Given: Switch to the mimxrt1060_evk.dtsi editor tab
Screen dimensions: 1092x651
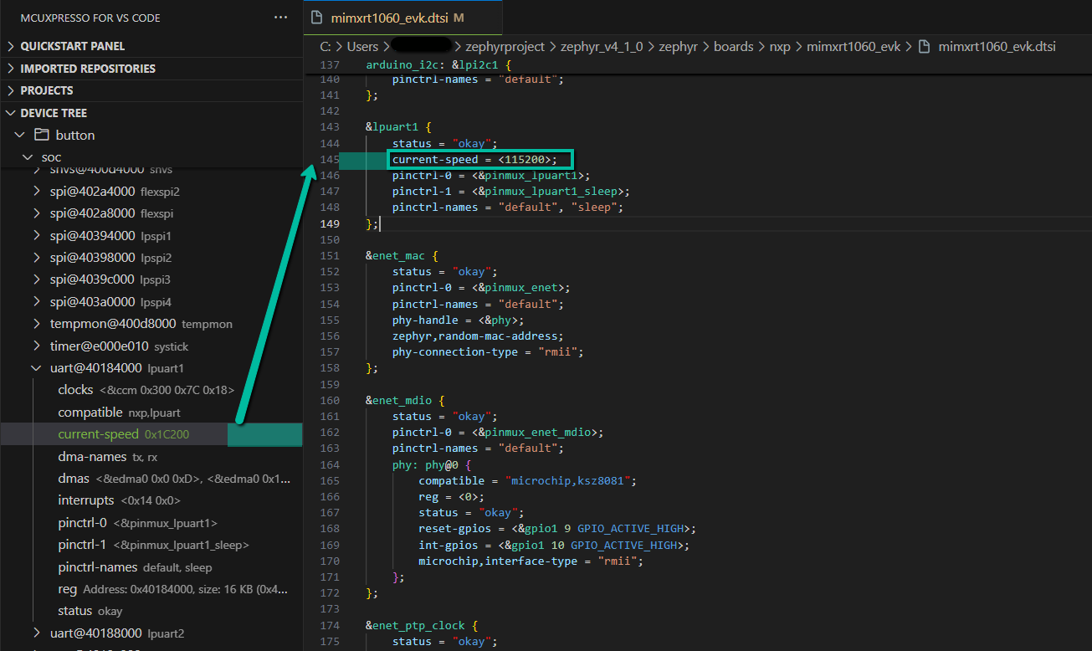Looking at the screenshot, I should point(393,17).
